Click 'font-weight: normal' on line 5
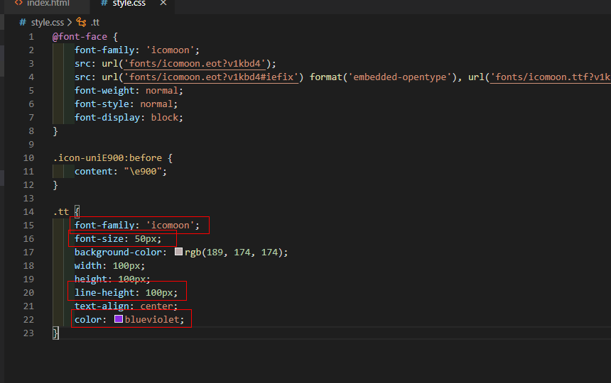 pos(129,91)
